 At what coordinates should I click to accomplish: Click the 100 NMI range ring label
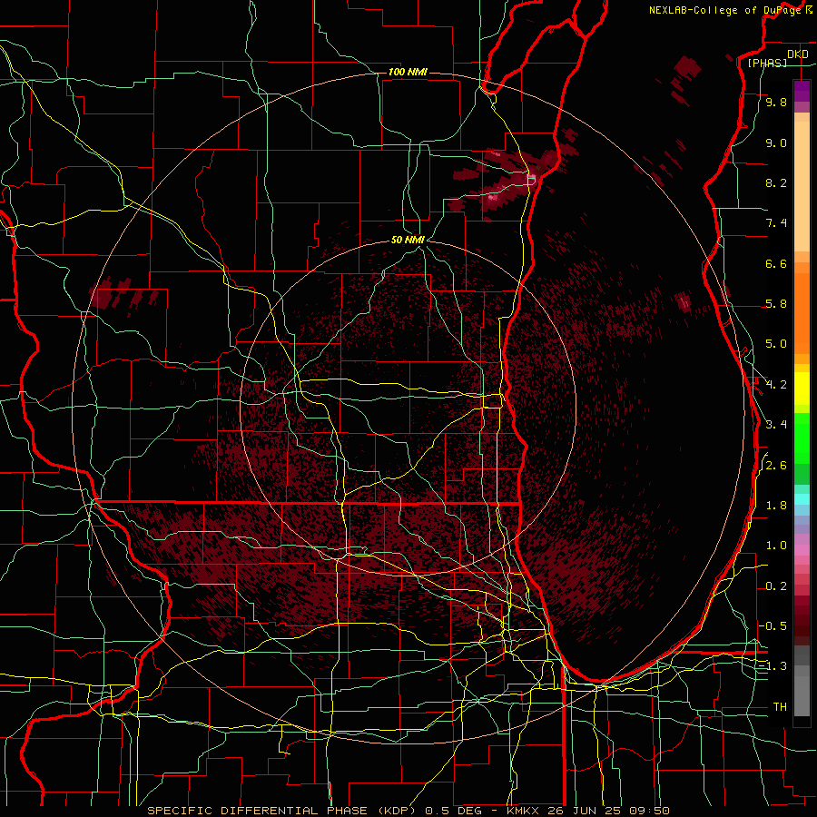point(408,72)
